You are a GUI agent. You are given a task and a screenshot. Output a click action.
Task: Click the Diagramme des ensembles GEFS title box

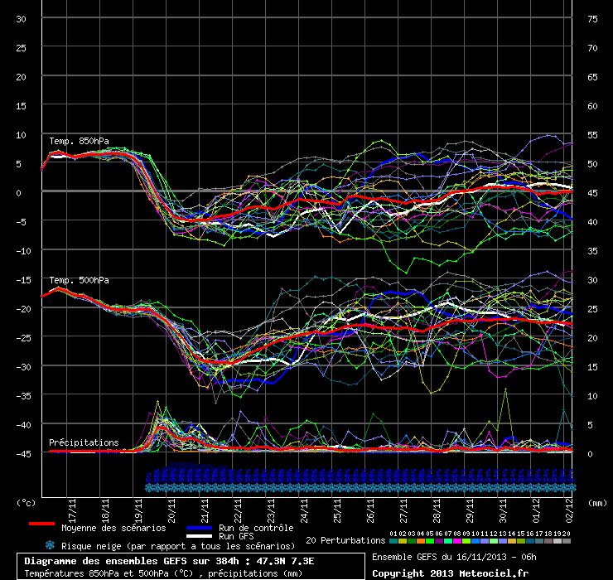191,567
